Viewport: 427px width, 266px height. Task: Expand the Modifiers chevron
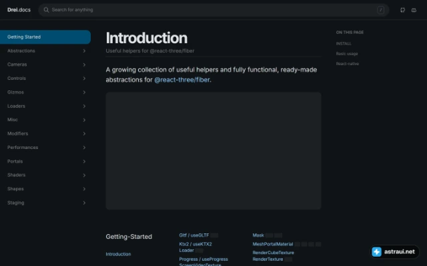pos(84,134)
